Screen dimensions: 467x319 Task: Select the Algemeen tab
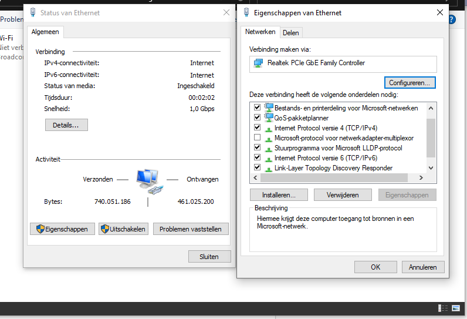click(x=45, y=32)
